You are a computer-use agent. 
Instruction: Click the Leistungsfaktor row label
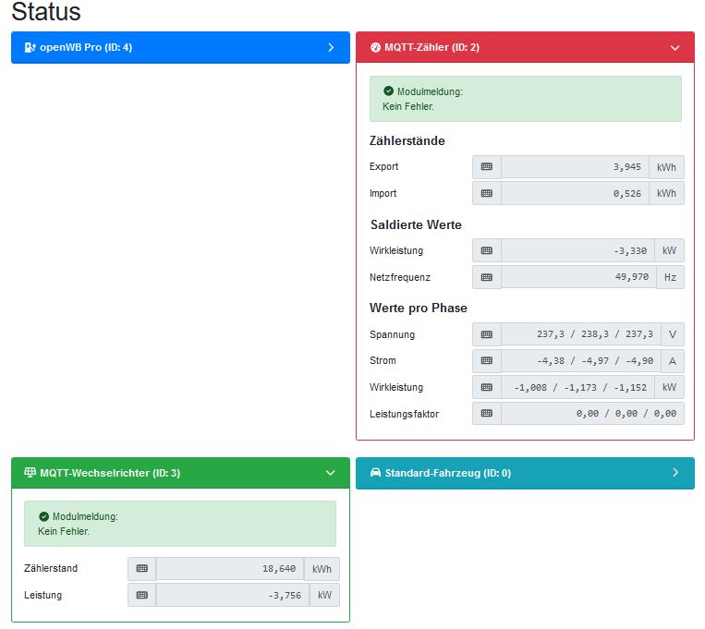point(404,414)
